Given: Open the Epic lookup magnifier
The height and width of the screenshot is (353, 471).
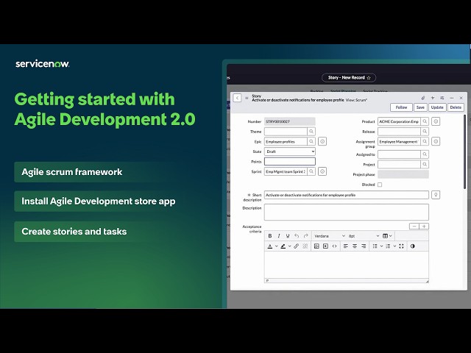Looking at the screenshot, I should point(311,141).
